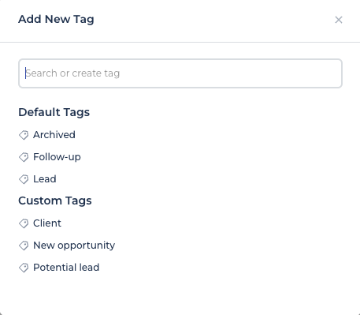
Task: Click the blinking cursor in the search box
Action: click(25, 73)
